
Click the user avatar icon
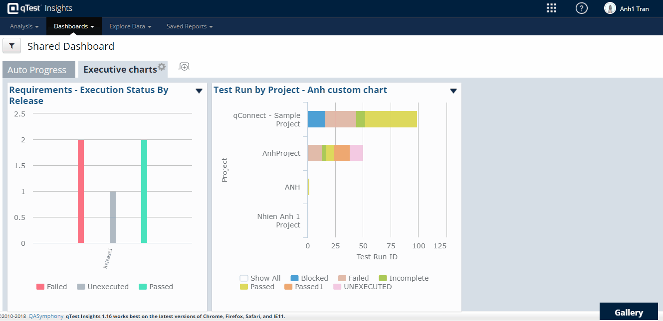click(x=610, y=8)
